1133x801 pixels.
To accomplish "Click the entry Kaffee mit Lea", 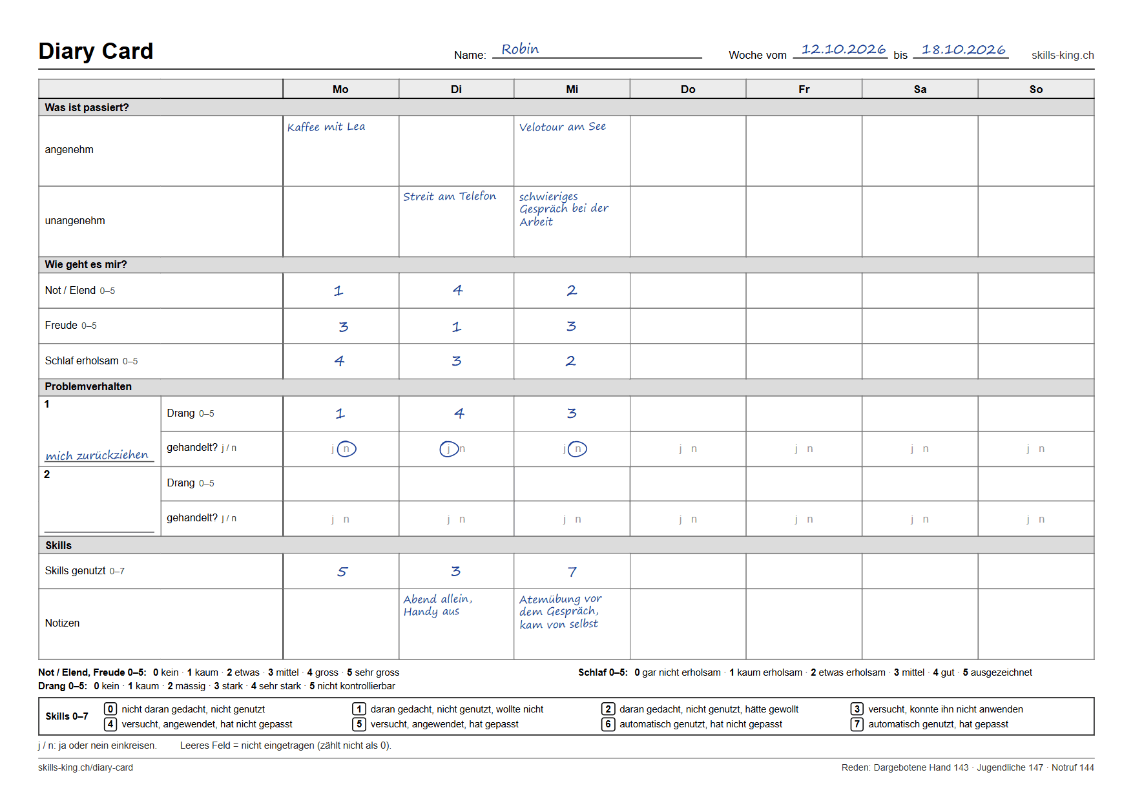I will 326,127.
